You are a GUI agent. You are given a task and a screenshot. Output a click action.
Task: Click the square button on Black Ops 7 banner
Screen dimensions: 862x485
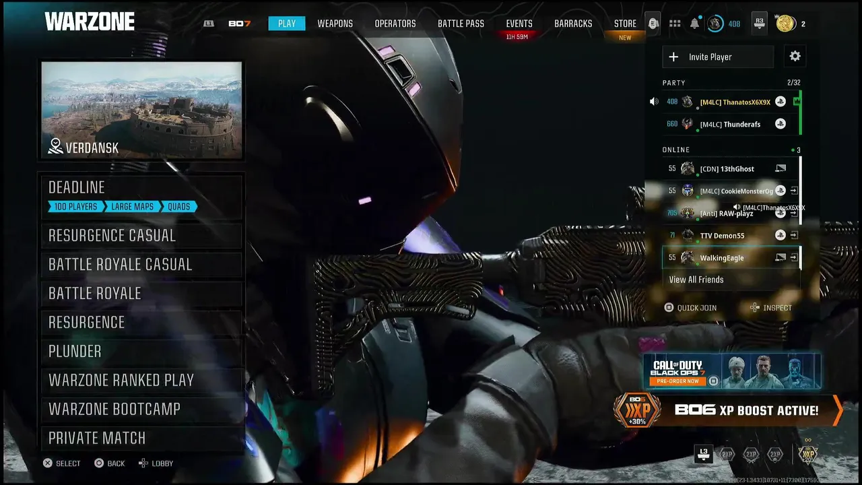pyautogui.click(x=713, y=381)
